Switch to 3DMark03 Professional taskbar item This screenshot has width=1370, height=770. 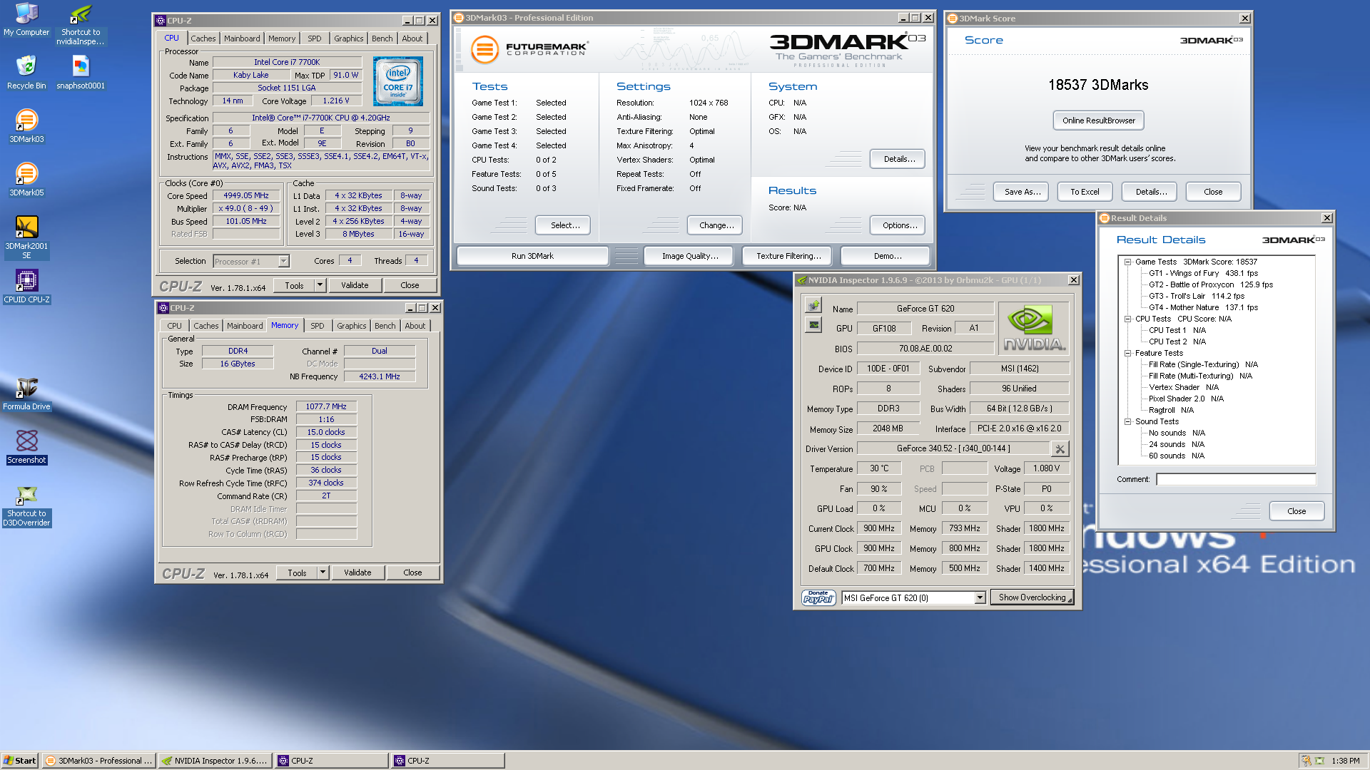point(98,761)
